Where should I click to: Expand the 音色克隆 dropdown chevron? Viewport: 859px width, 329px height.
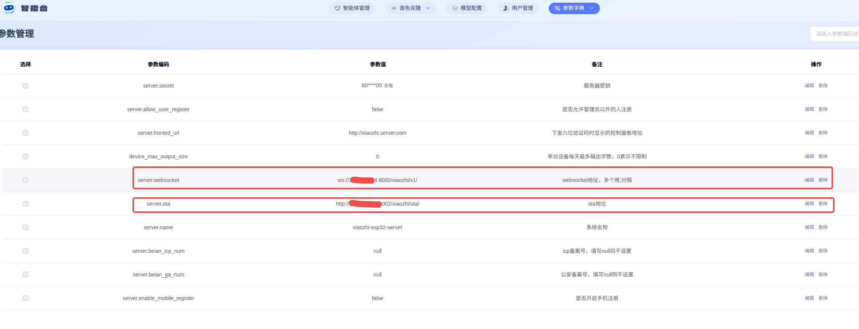coord(428,8)
